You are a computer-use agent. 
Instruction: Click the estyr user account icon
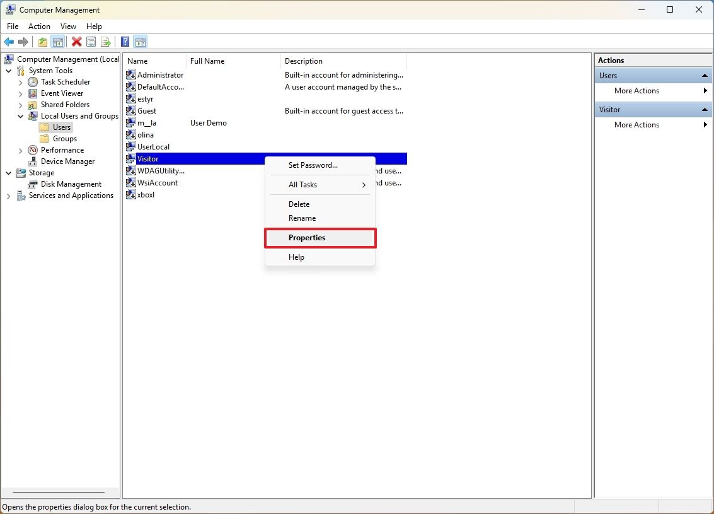130,99
